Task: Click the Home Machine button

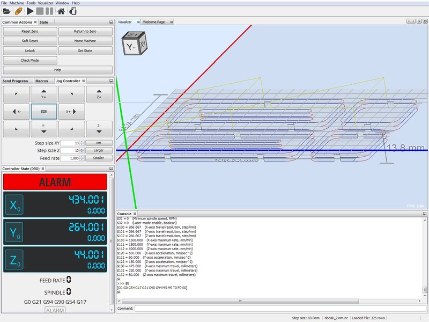Action: tap(85, 41)
